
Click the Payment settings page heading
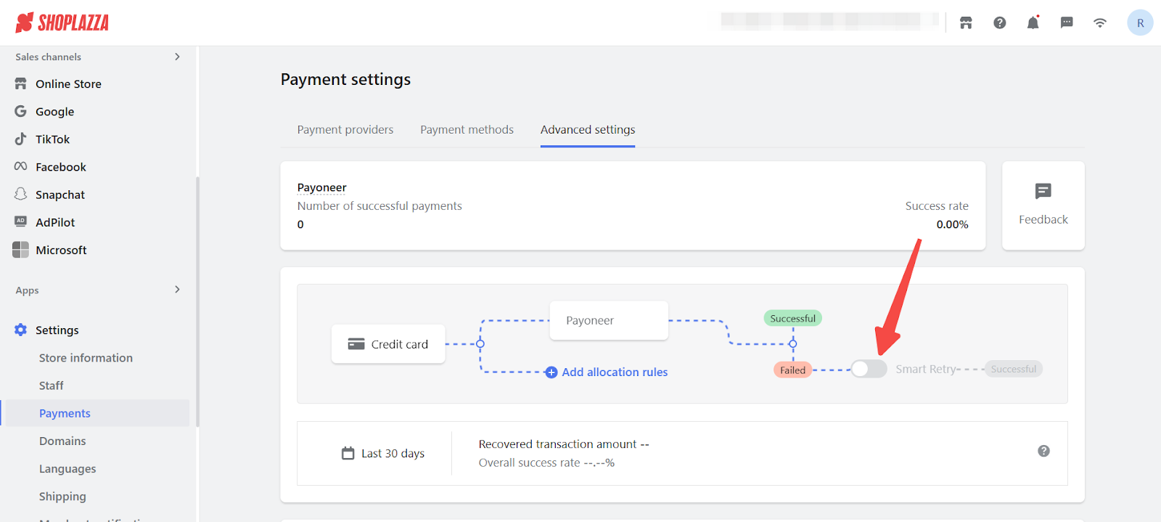click(x=345, y=79)
